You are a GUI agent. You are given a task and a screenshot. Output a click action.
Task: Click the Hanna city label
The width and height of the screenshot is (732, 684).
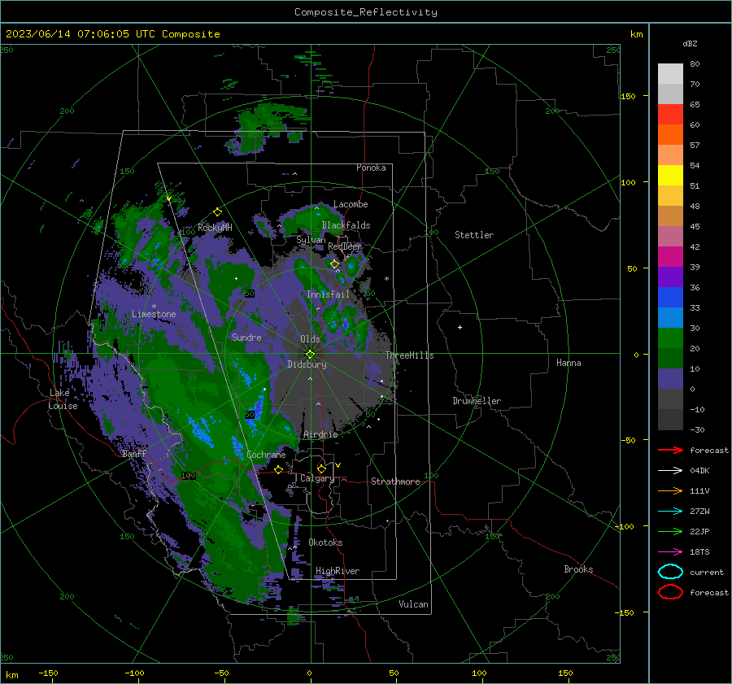click(x=569, y=363)
